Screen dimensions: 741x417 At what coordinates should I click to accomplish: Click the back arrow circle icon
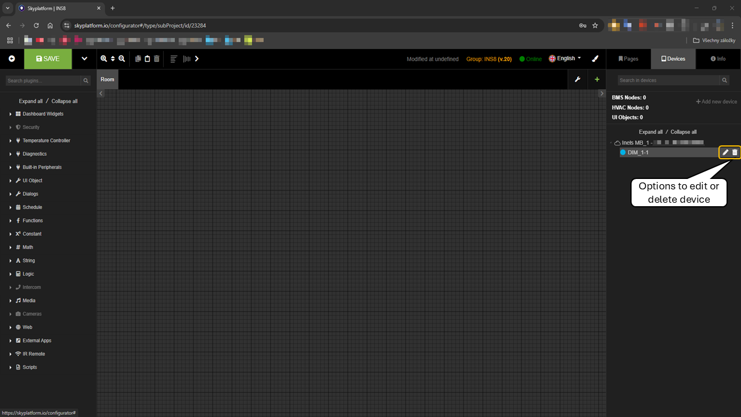pos(12,58)
